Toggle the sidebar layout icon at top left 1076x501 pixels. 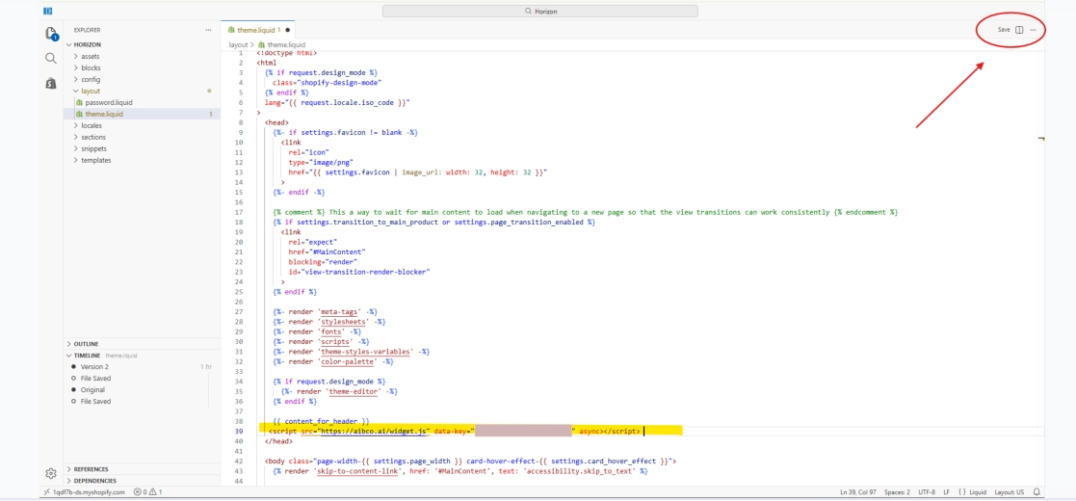click(x=47, y=11)
